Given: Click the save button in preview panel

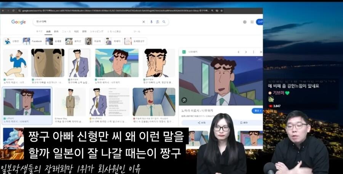Looking at the screenshot, I should click(244, 123).
